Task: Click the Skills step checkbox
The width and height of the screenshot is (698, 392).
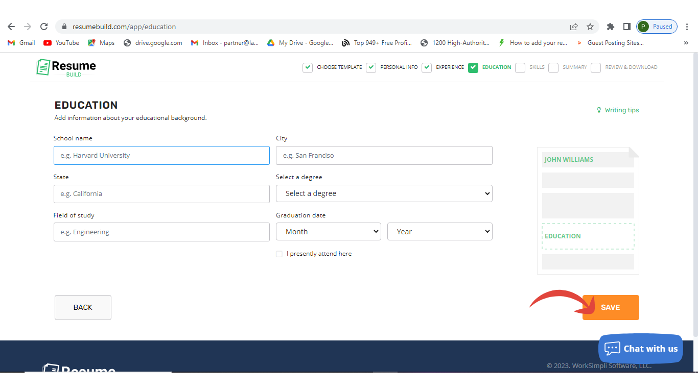Action: [520, 67]
